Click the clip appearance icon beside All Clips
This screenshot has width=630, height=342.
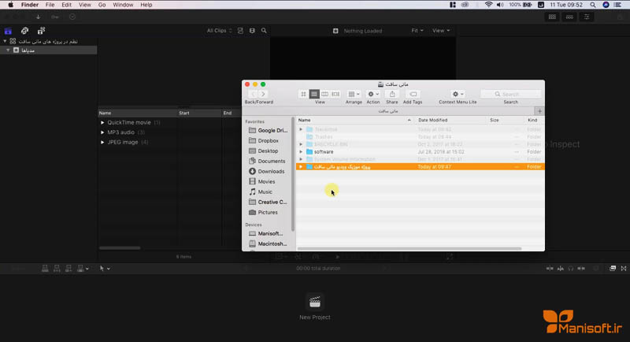(x=240, y=31)
